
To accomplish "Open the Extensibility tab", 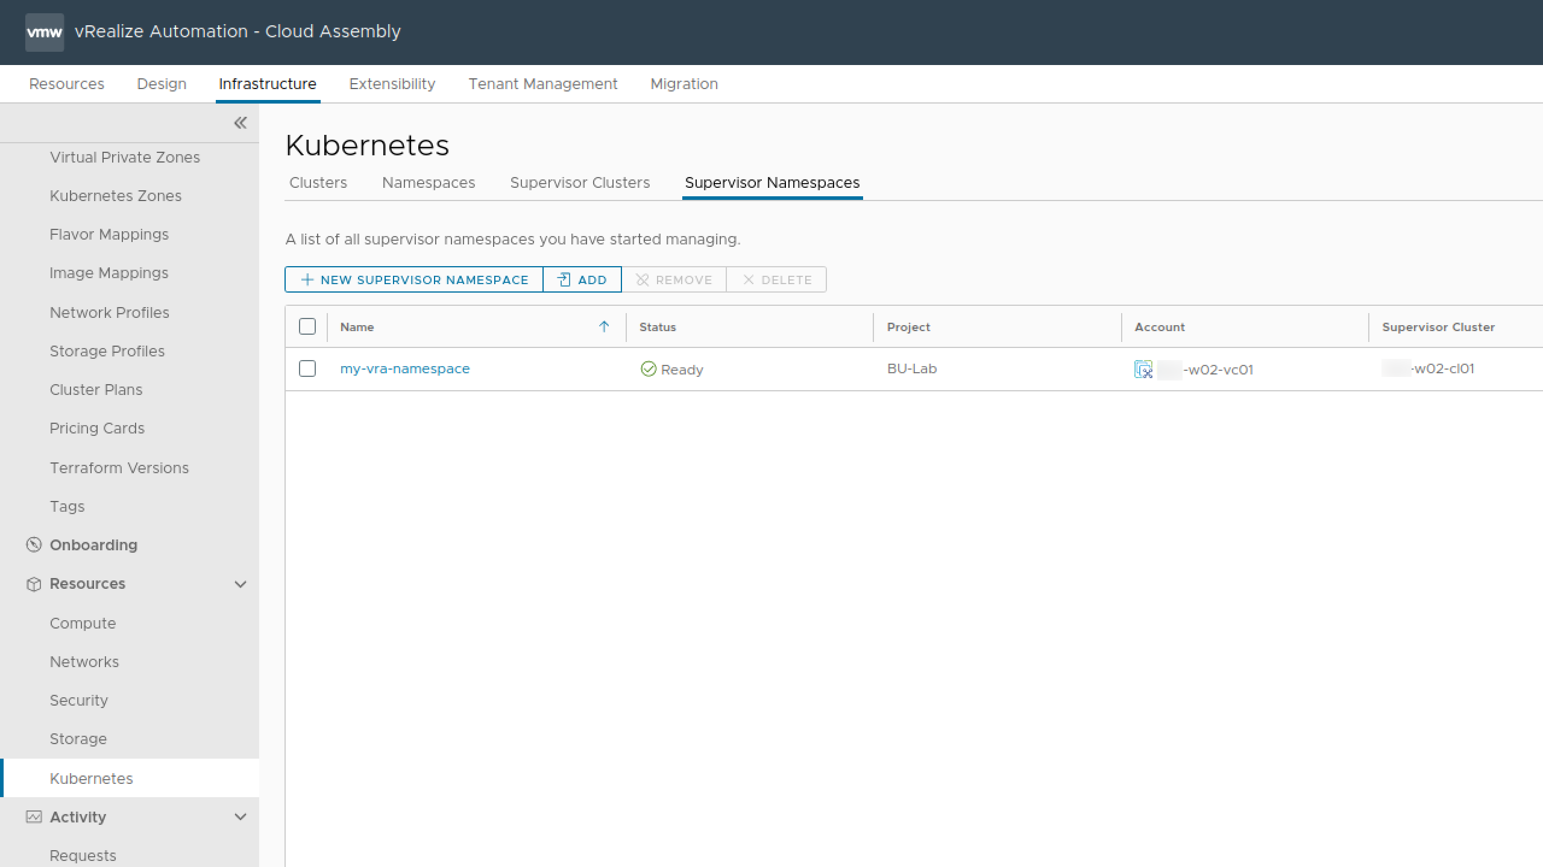I will pos(392,84).
